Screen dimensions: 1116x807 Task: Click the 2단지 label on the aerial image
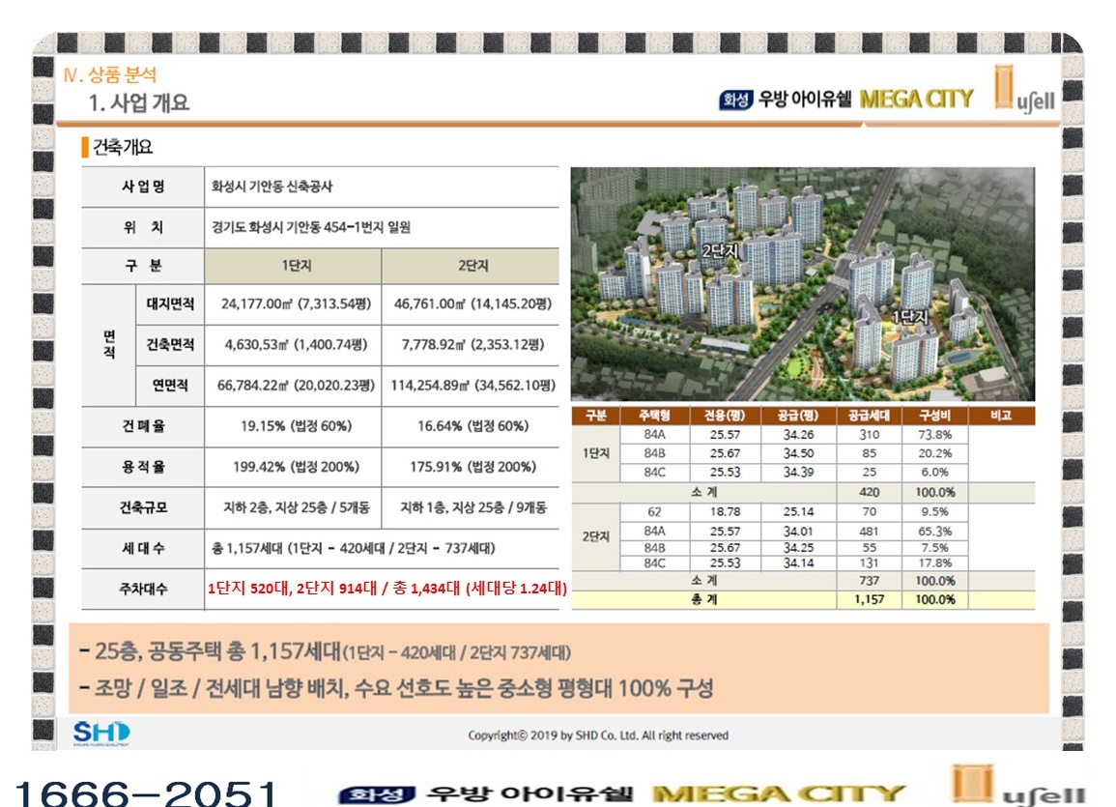(x=720, y=249)
